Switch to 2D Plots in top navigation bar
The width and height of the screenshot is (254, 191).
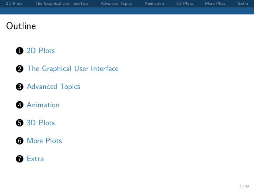point(14,4)
